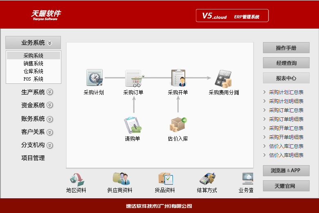Open the partially visible 业务查 search icon

click(x=247, y=179)
